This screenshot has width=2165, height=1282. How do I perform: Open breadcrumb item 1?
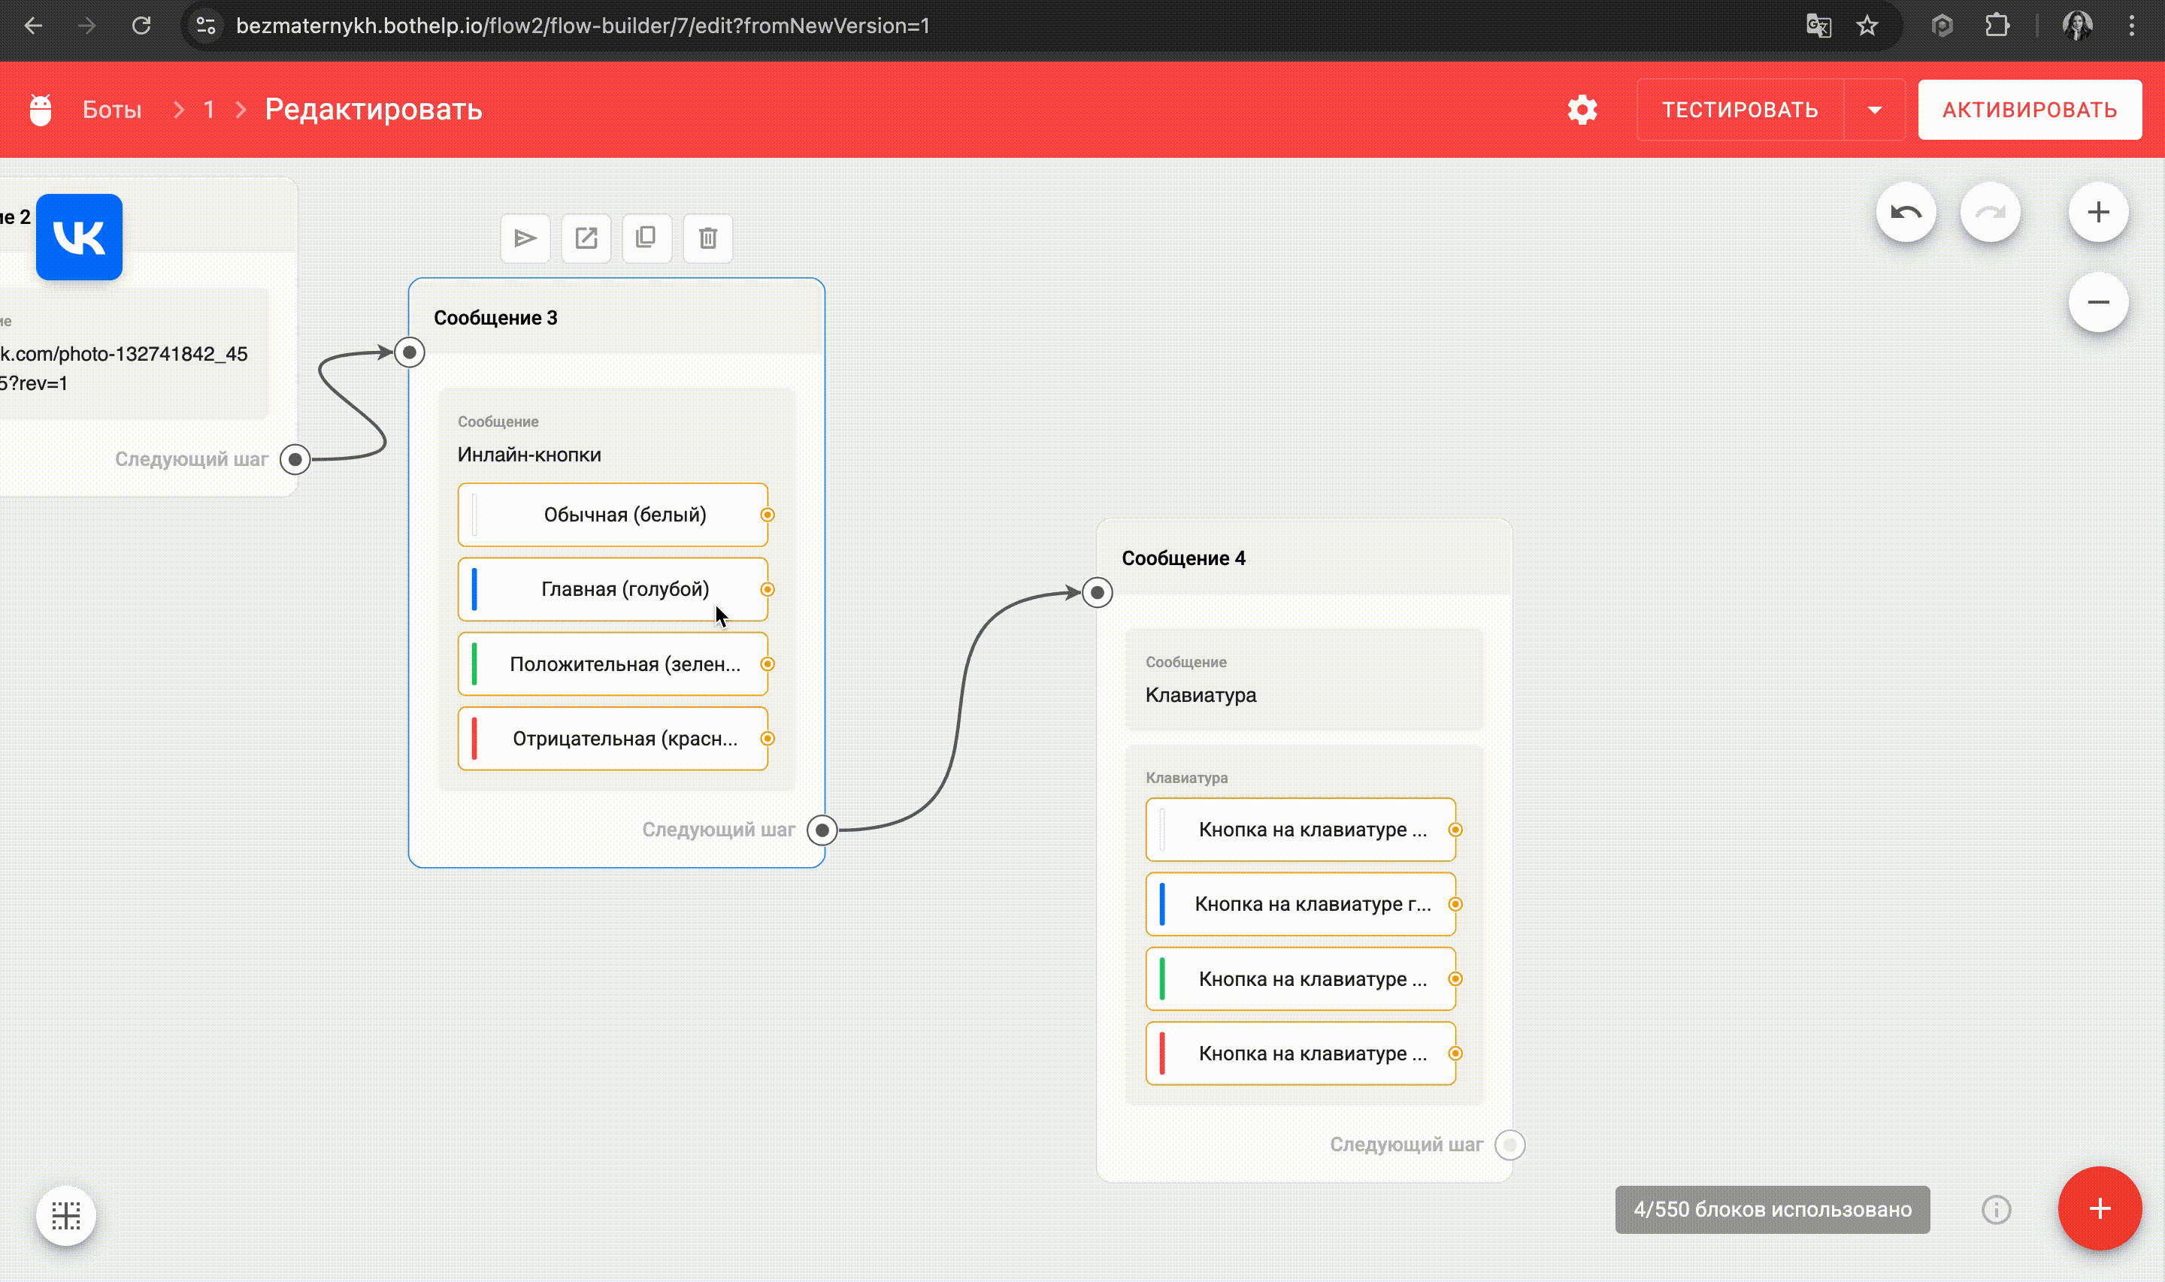(208, 110)
